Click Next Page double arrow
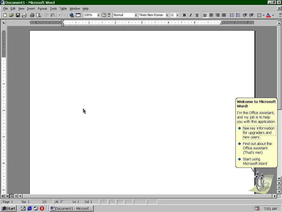Viewport: 282px width, 212px height. coord(279,192)
